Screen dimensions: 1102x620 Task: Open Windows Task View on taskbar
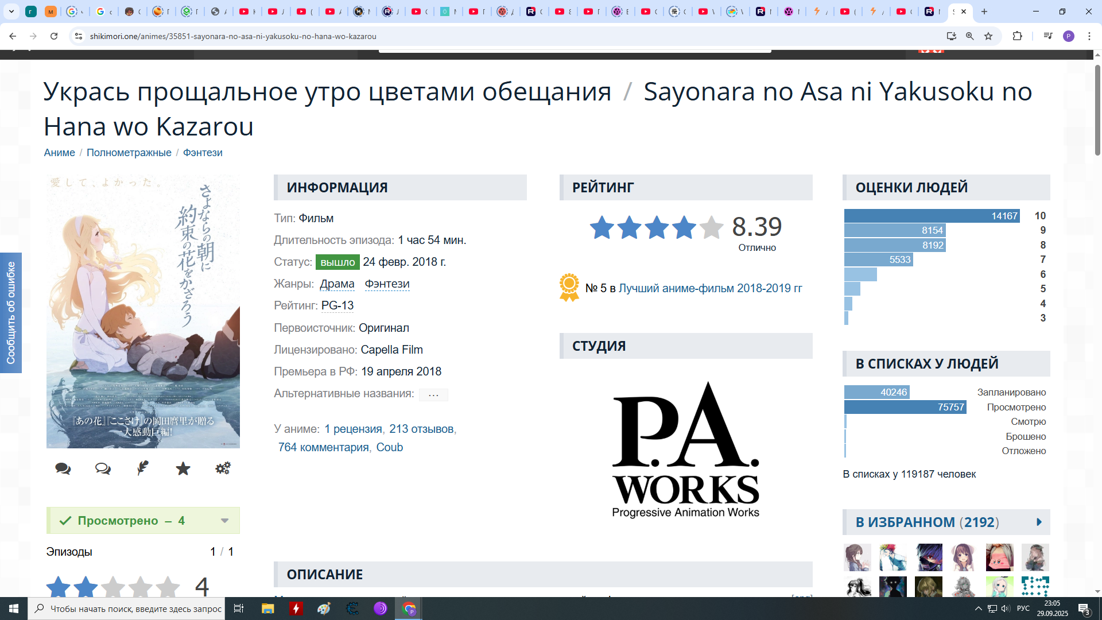(x=239, y=609)
